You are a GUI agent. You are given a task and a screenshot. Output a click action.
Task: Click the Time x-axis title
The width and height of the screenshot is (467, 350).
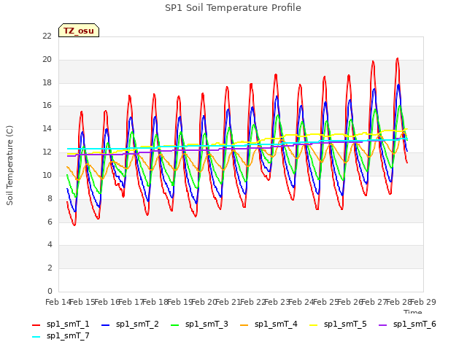tap(412, 311)
